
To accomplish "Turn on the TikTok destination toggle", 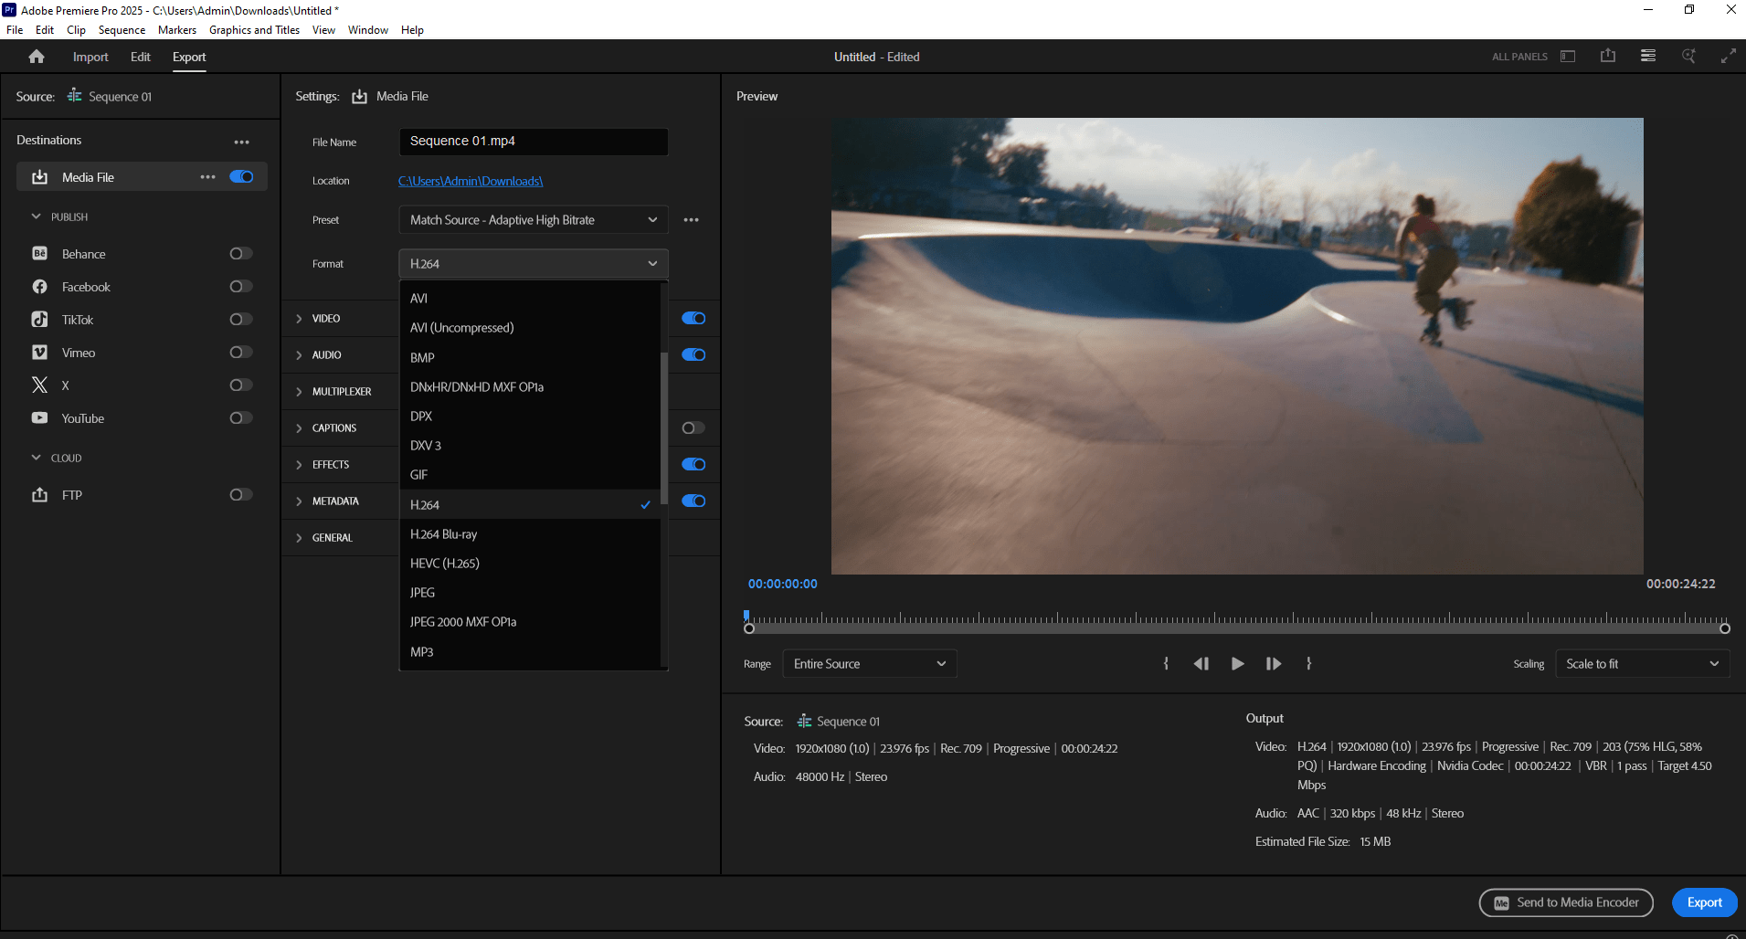I will tap(240, 320).
